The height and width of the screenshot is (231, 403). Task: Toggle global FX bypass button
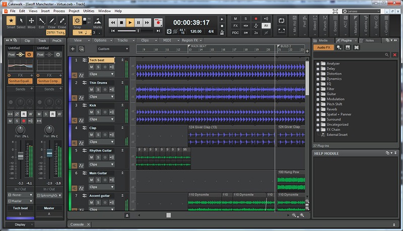[x=235, y=26]
